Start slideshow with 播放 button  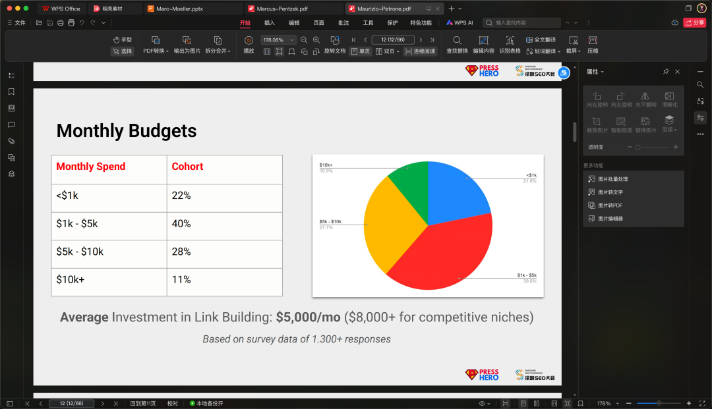click(x=249, y=44)
